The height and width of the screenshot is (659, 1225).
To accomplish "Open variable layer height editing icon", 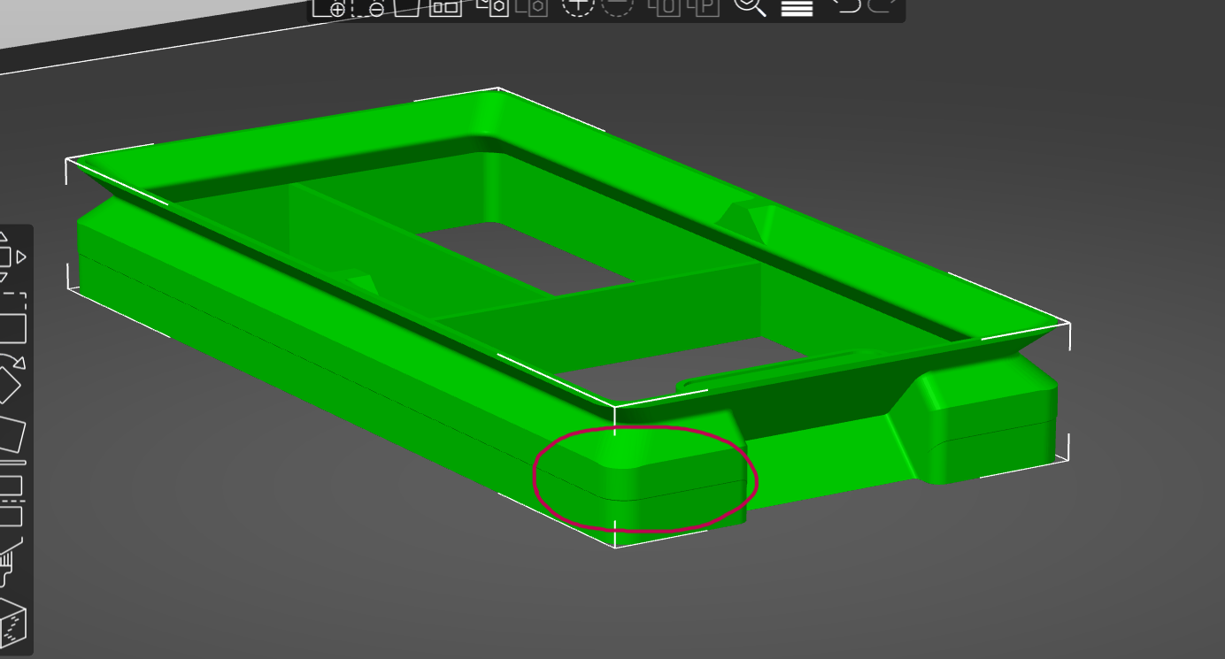I will 797,7.
